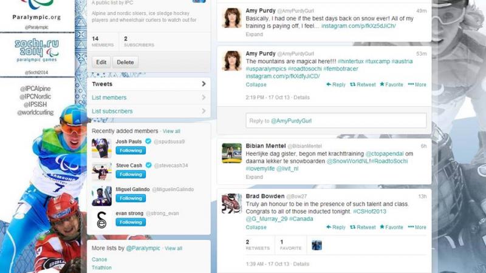Retweet Amy Purdy's mountains tweet
Image resolution: width=486 pixels, height=273 pixels.
[363, 84]
